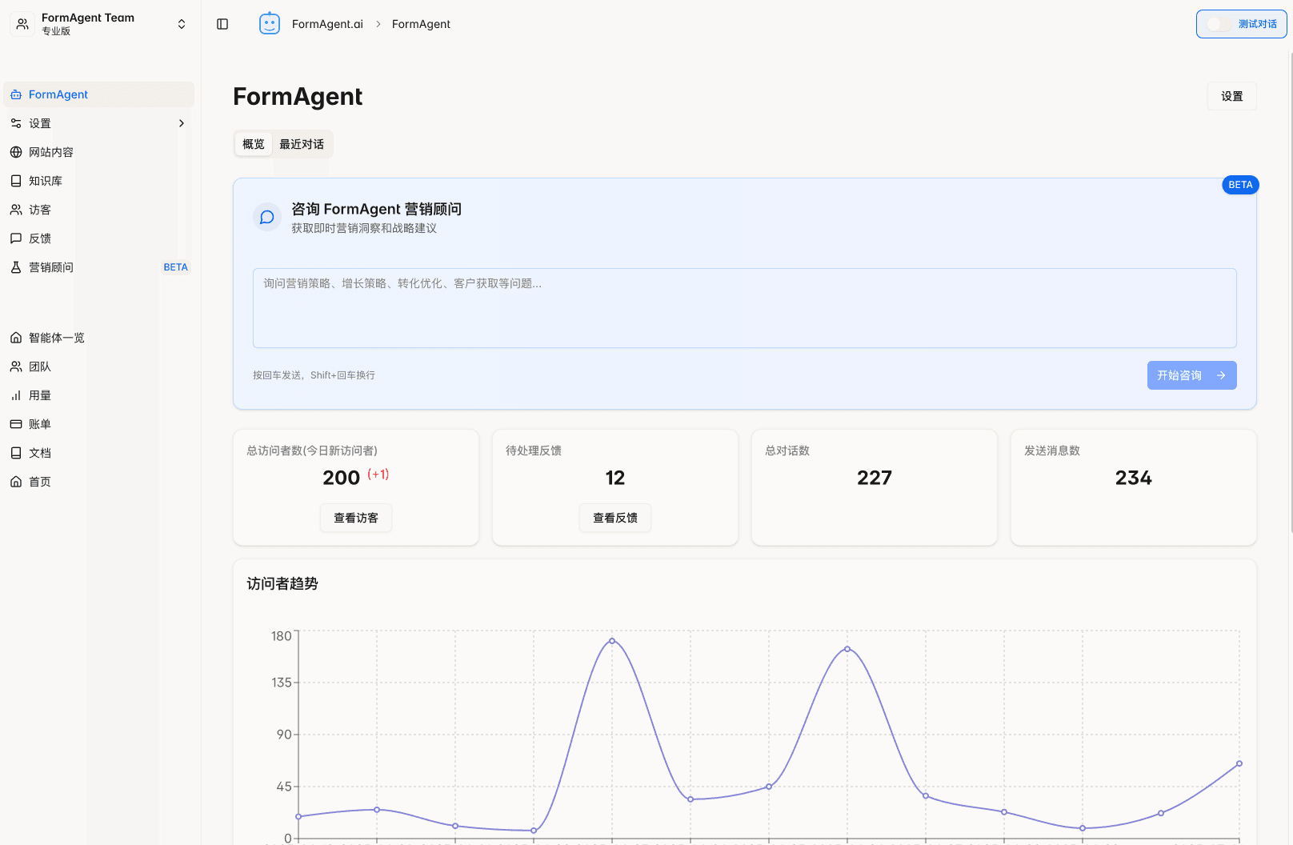Click the 咨询 FormAgent 营销顾问 heading
Viewport: 1293px width, 845px height.
[x=376, y=209]
